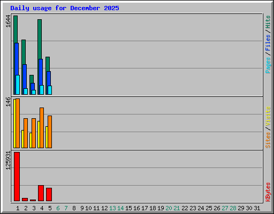The image size is (274, 214).
Task: Click the orange Sites bar for day 3
Action: coord(34,133)
